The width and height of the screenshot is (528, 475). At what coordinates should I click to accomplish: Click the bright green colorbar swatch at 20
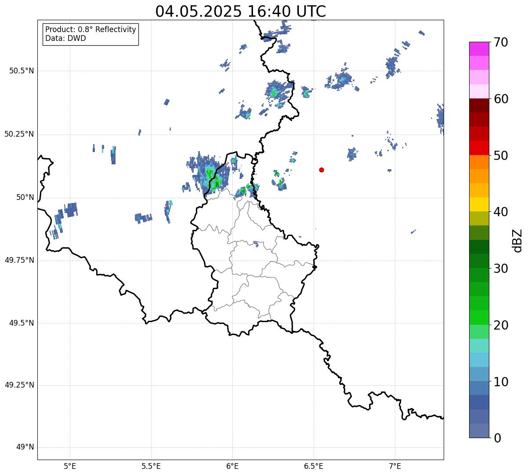tap(479, 318)
